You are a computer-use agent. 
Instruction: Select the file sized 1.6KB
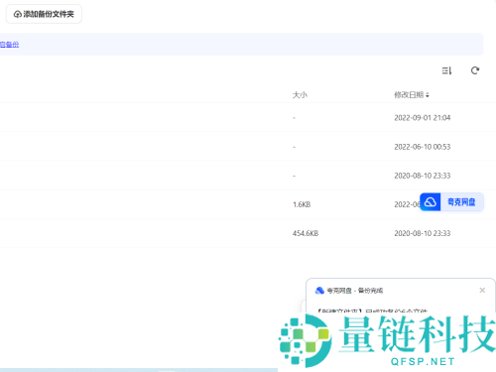pos(248,204)
